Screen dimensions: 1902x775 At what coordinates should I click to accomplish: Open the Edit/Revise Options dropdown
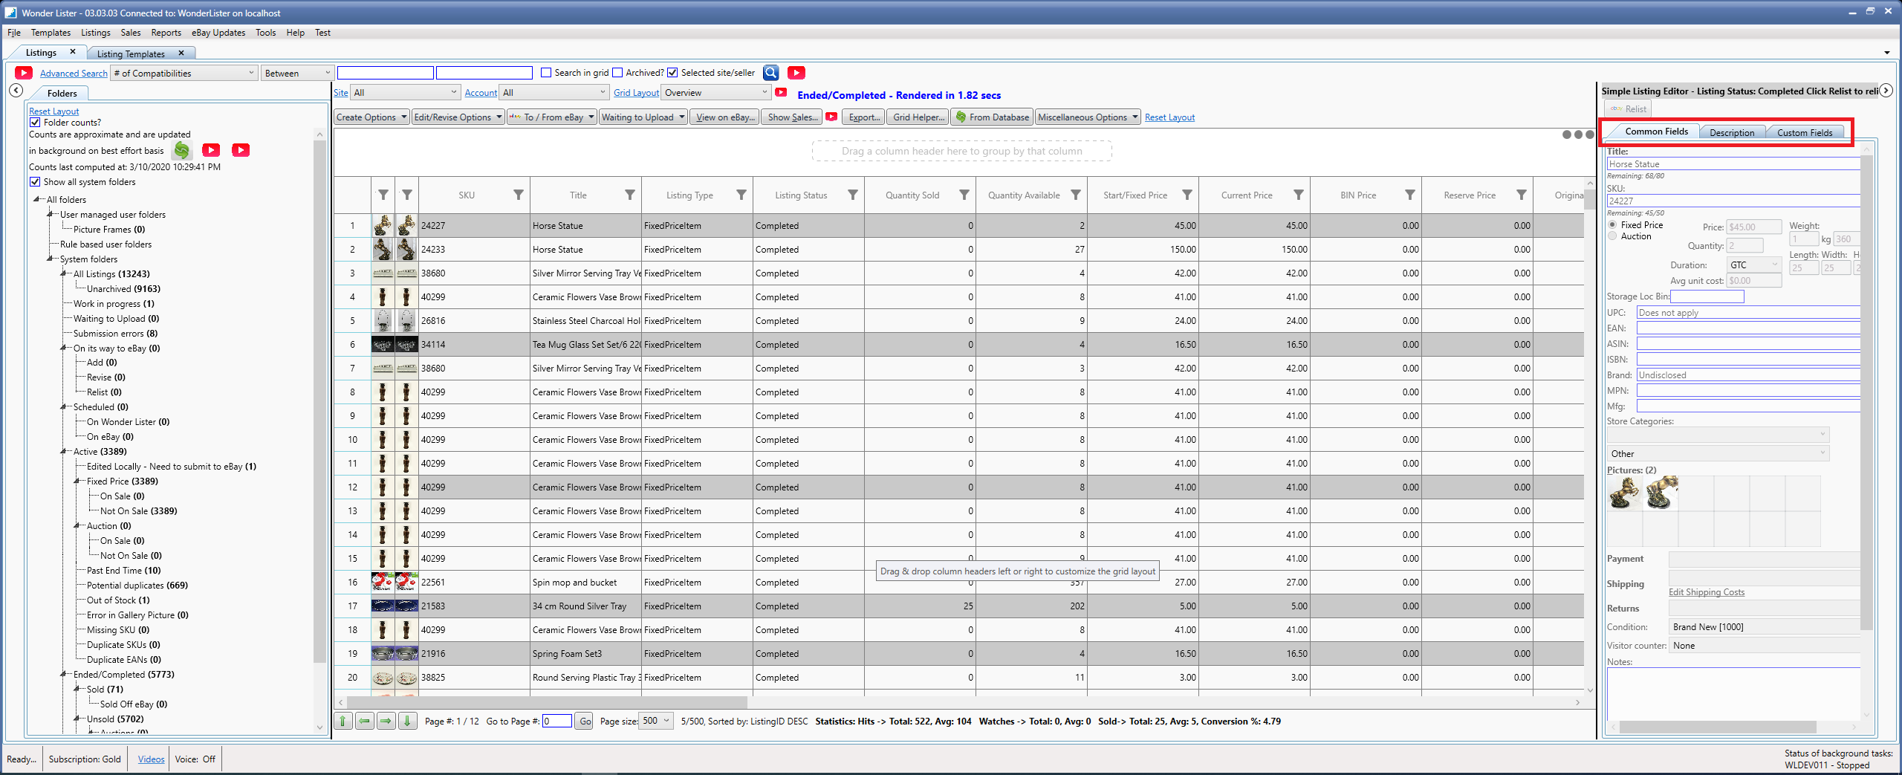click(x=458, y=117)
